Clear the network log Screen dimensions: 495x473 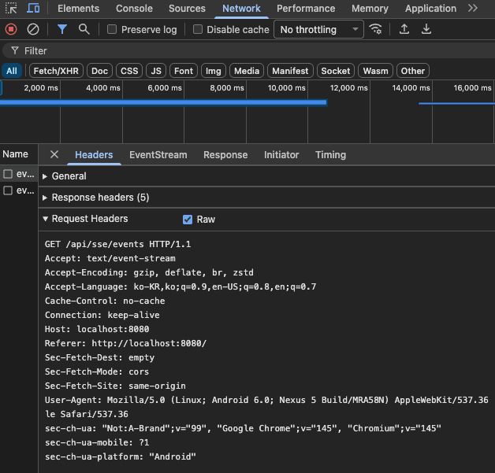coord(33,29)
